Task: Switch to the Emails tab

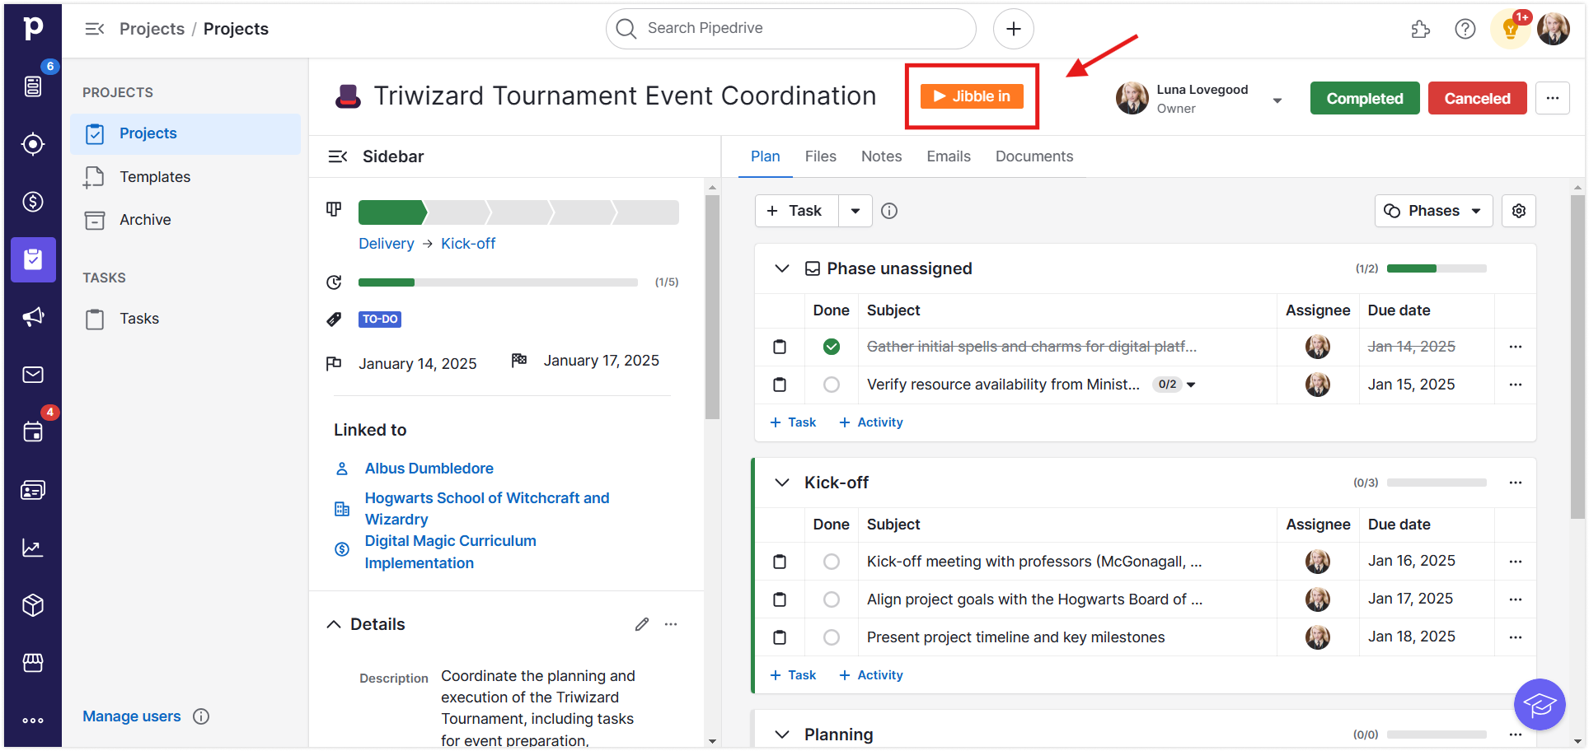Action: [948, 156]
